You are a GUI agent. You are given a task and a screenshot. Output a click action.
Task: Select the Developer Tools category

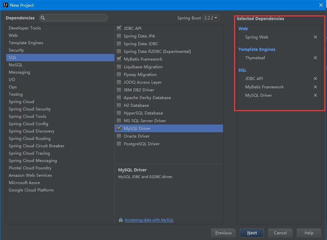tap(60, 28)
